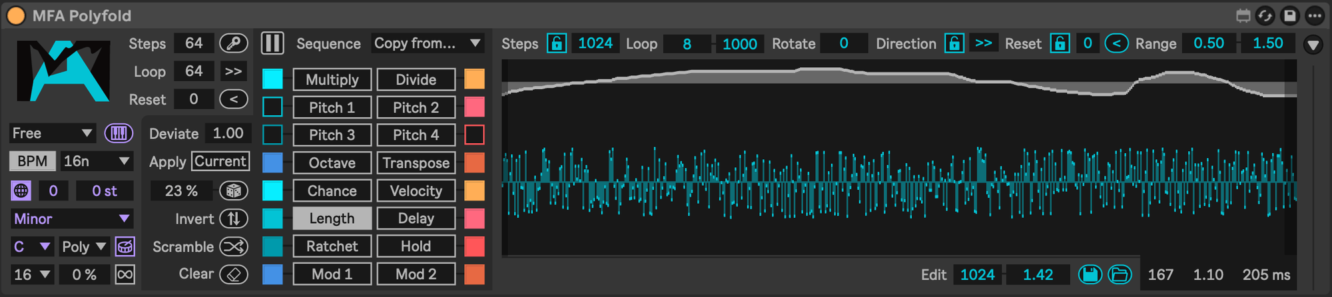Image resolution: width=1332 pixels, height=297 pixels.
Task: Toggle the BPM sync button
Action: (32, 161)
